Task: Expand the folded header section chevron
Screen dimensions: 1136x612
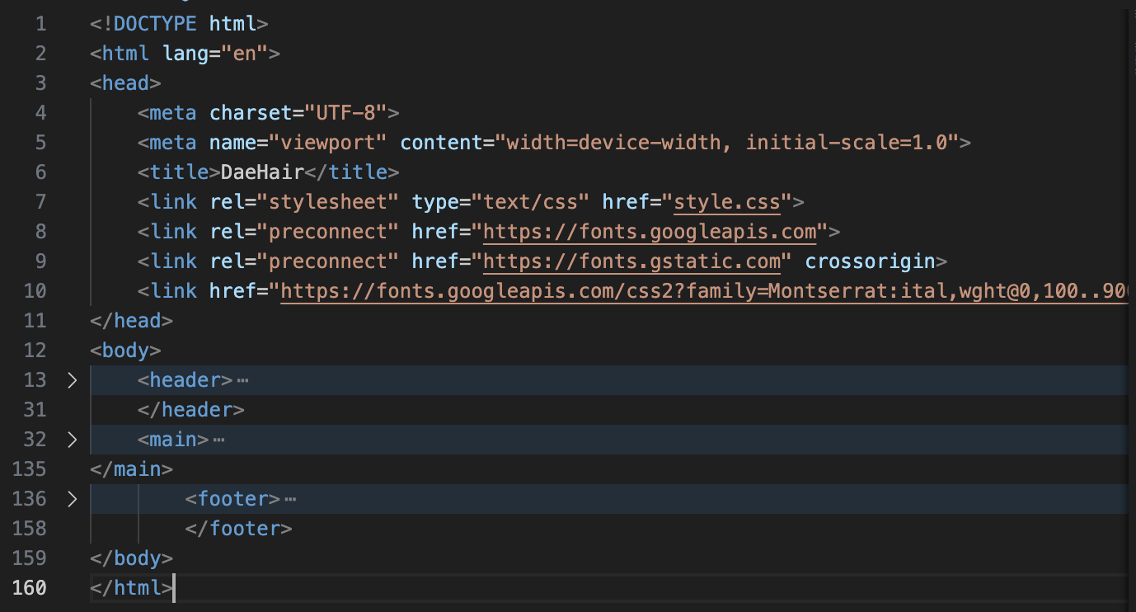Action: click(x=72, y=380)
